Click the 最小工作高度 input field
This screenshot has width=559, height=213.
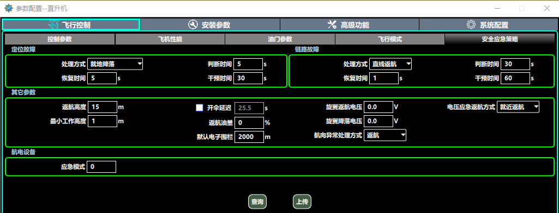[x=103, y=121]
